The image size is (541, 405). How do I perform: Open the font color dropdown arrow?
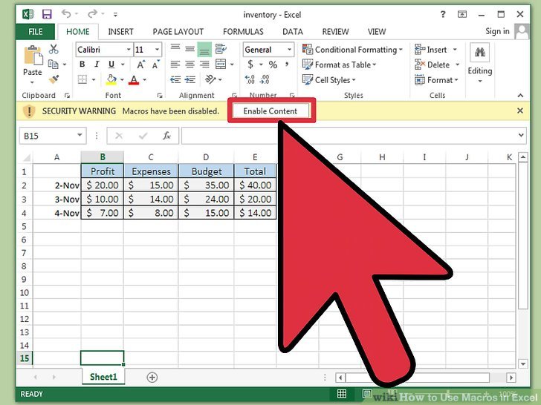click(145, 80)
